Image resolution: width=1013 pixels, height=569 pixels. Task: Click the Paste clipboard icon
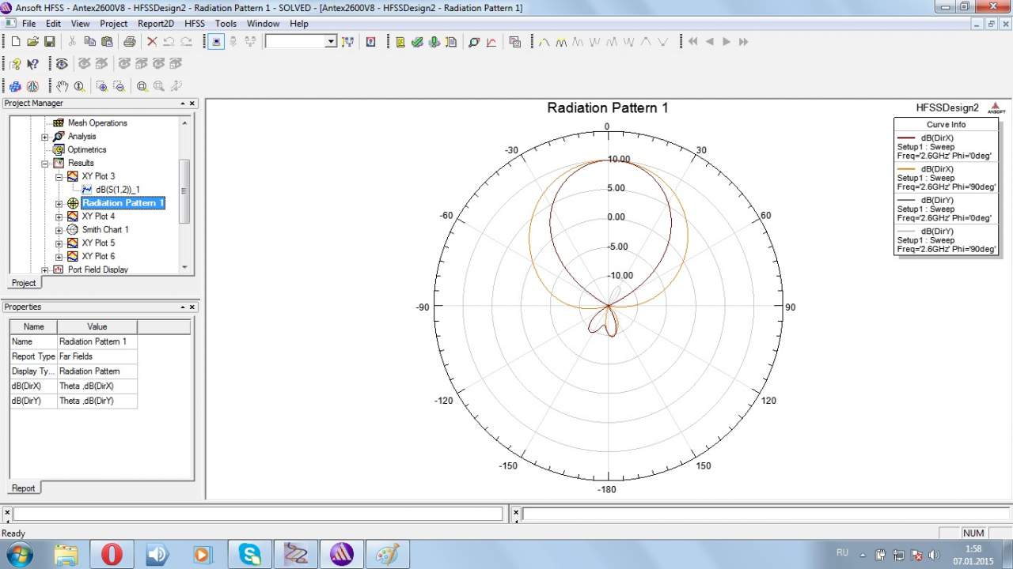pyautogui.click(x=107, y=42)
